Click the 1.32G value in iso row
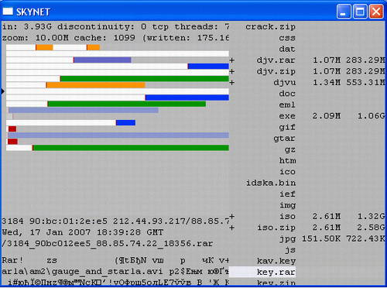The height and width of the screenshot is (288, 387). (x=371, y=216)
